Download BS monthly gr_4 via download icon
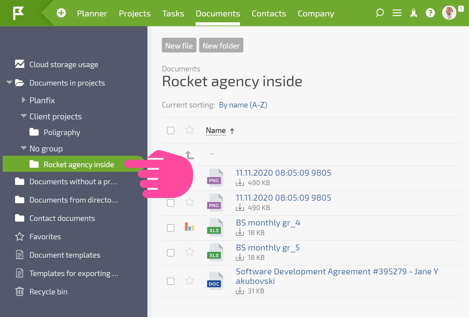 [240, 232]
